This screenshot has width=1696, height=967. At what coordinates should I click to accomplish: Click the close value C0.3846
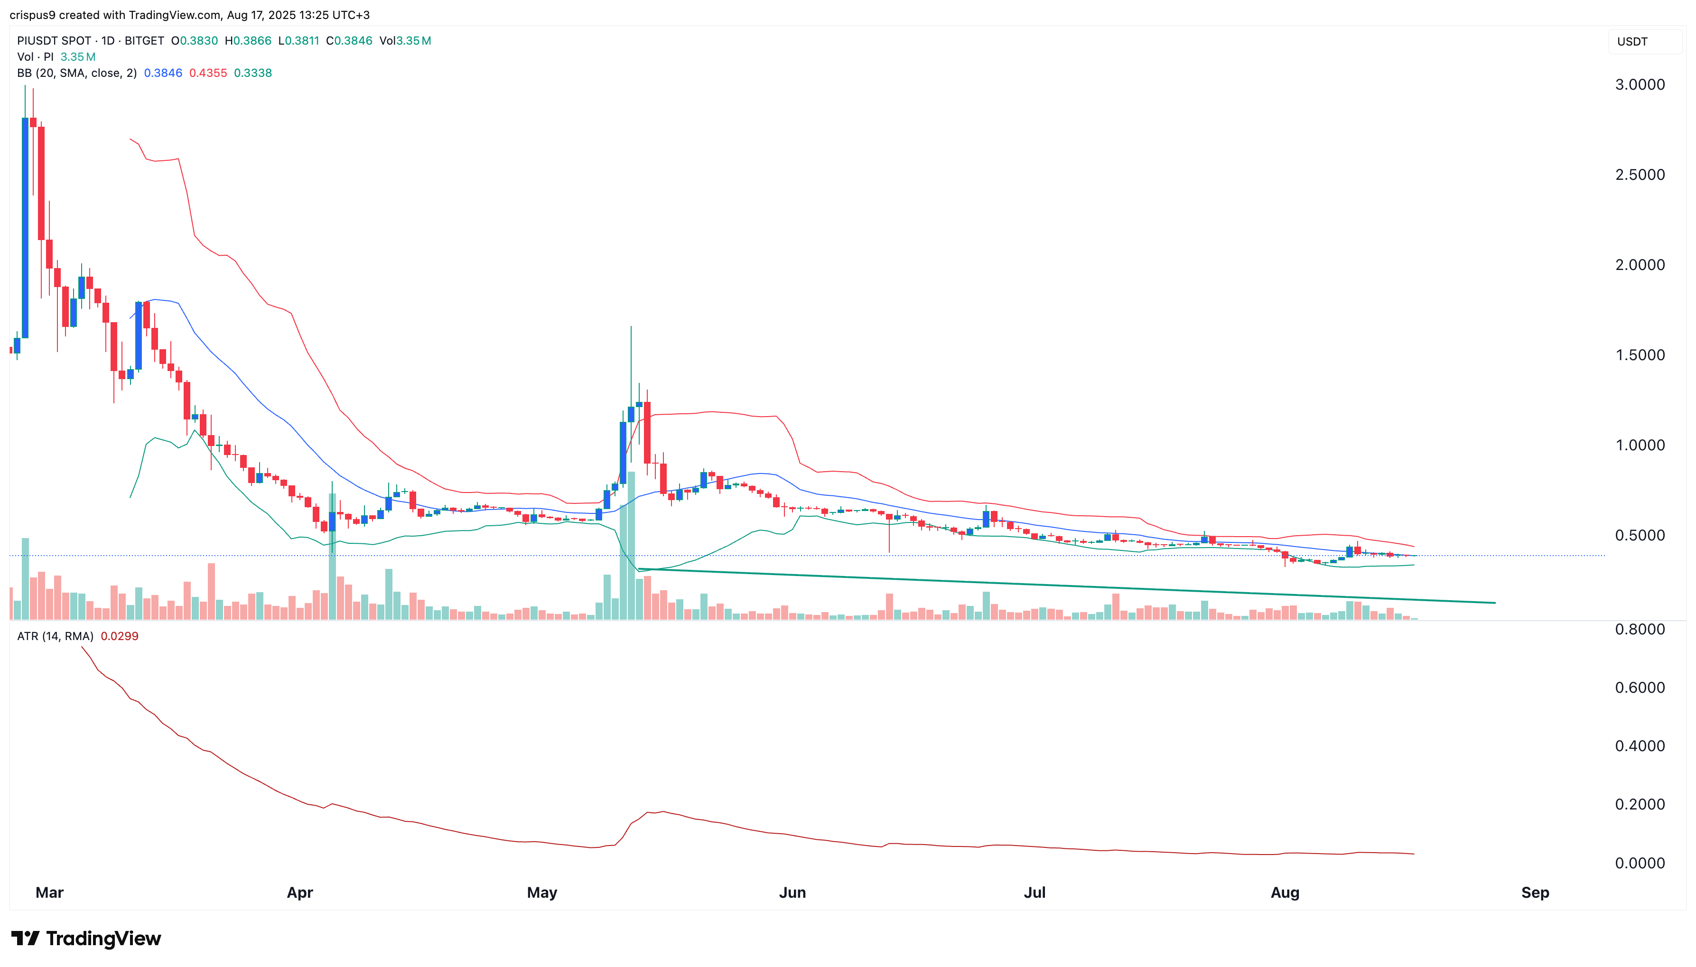pos(350,40)
